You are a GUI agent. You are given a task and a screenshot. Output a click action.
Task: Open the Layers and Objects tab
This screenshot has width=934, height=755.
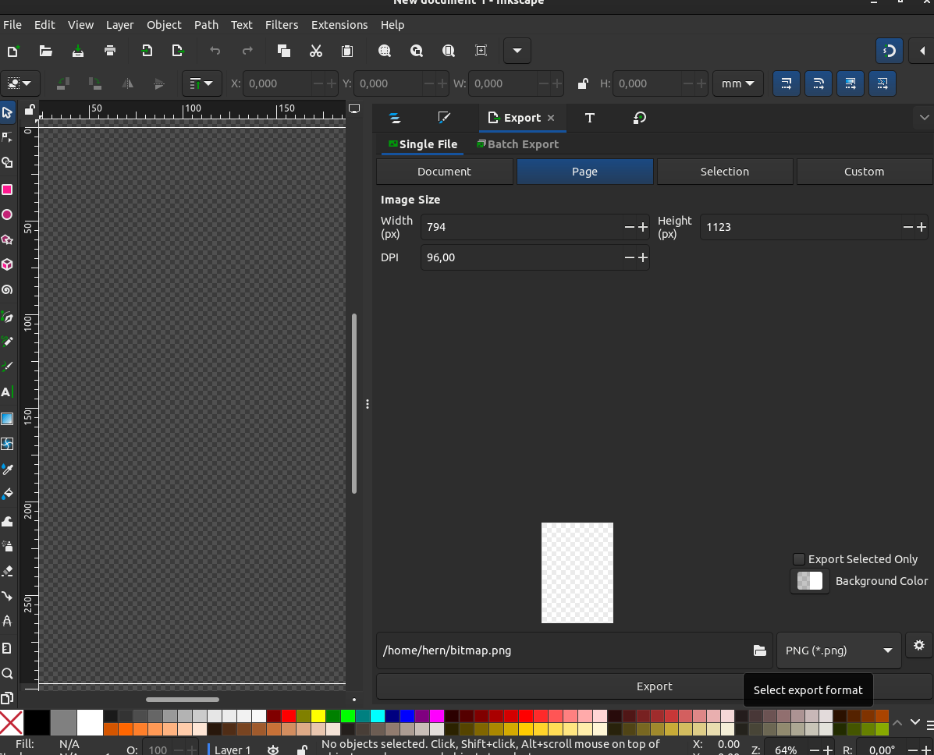[394, 118]
